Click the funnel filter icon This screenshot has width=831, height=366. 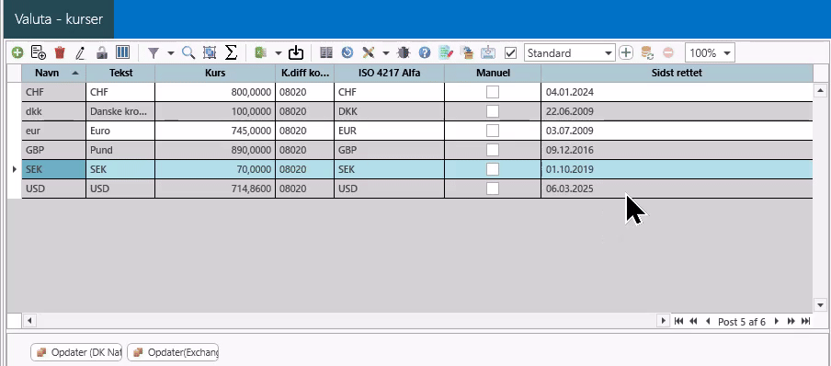[154, 52]
